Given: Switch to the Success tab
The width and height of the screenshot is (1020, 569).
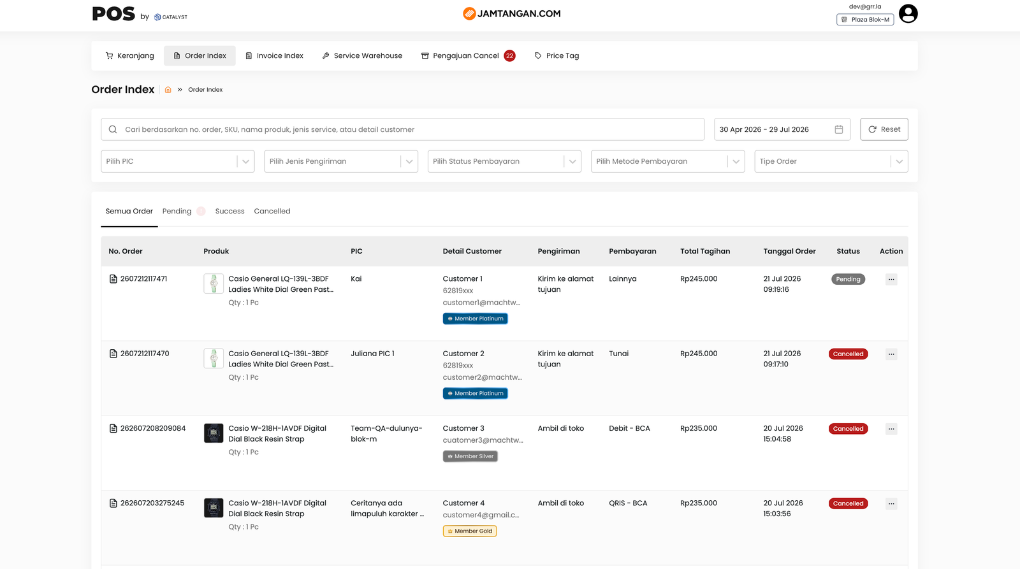Looking at the screenshot, I should point(230,211).
